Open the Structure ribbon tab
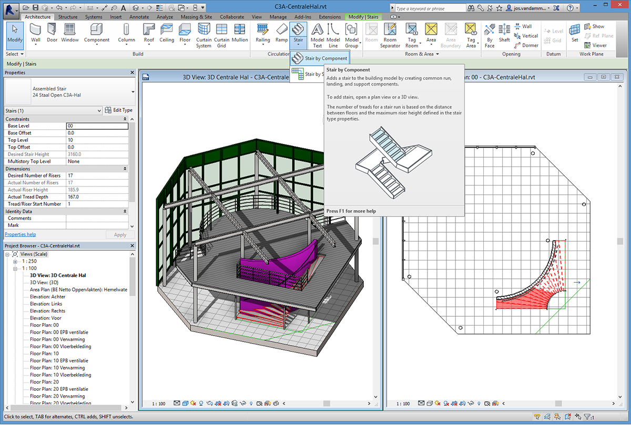Viewport: 631px width, 425px height. 68,17
